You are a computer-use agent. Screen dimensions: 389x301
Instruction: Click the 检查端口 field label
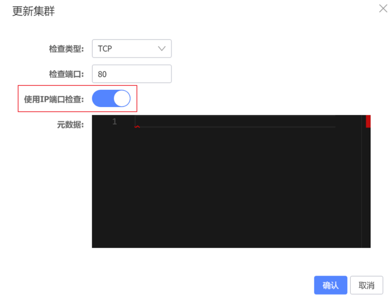tap(66, 74)
